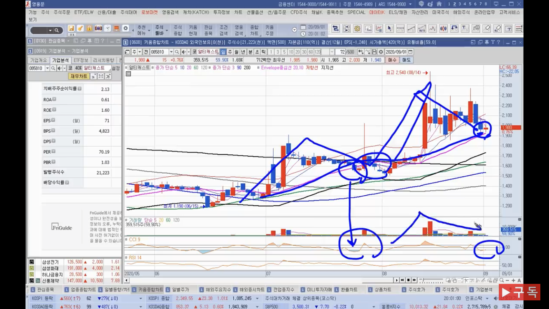Switch to the 일별주가 bottom tab
This screenshot has width=549, height=309.
pyautogui.click(x=181, y=290)
